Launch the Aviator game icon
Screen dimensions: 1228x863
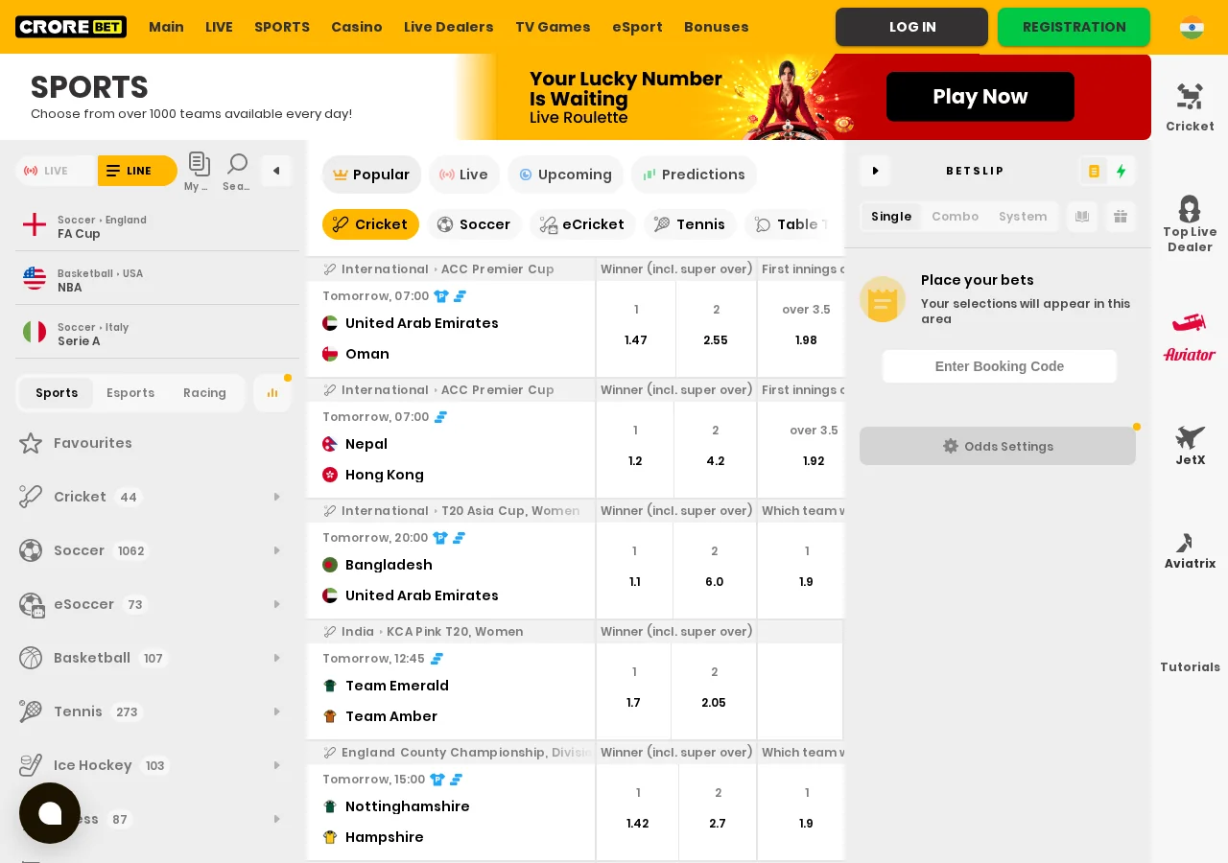(1190, 337)
